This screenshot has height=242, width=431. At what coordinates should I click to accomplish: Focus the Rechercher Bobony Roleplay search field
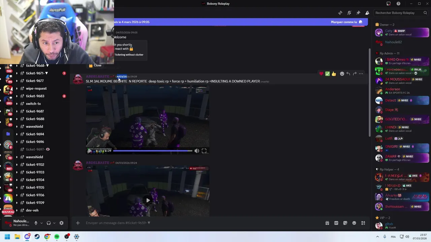(401, 13)
